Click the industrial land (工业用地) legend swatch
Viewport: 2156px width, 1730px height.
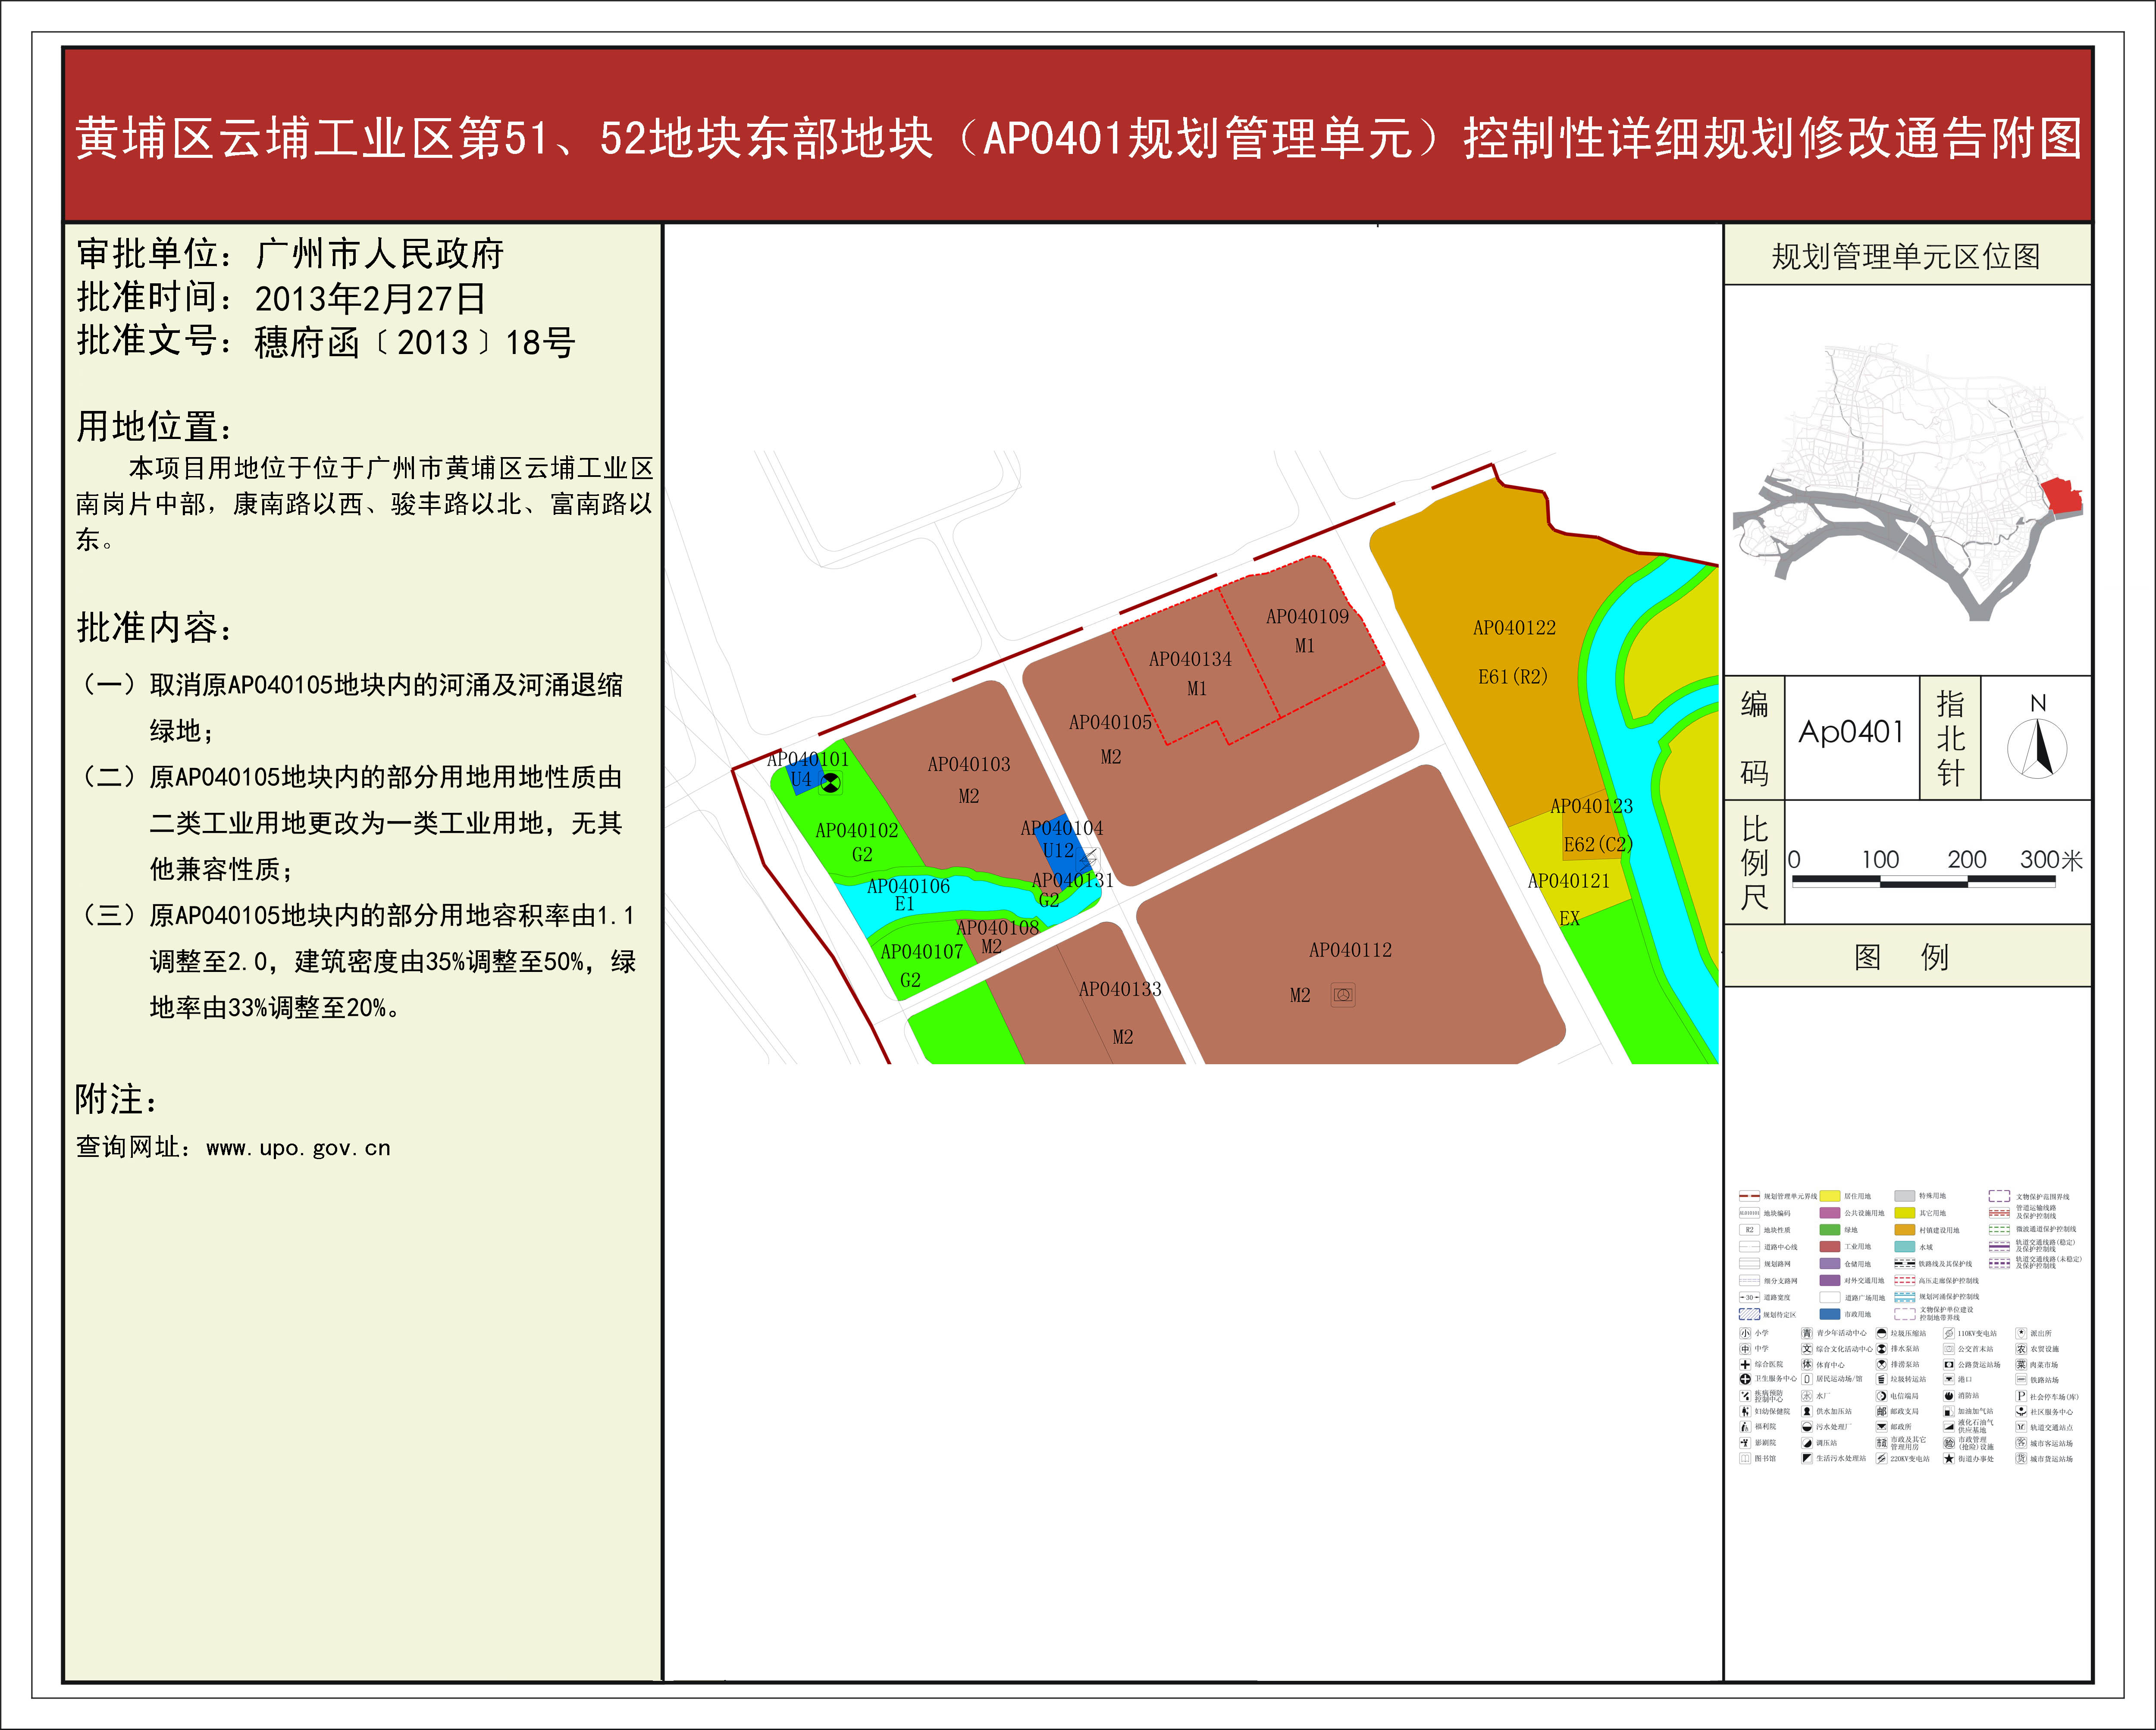(x=1830, y=1247)
